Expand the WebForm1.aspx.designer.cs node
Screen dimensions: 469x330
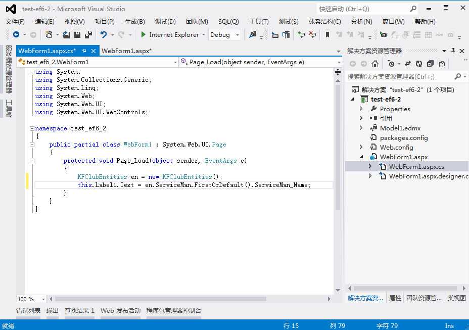[370, 176]
